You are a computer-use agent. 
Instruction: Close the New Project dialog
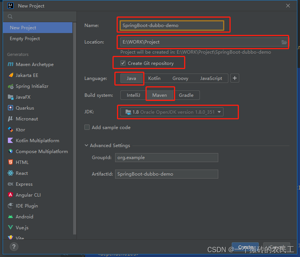[x=288, y=6]
